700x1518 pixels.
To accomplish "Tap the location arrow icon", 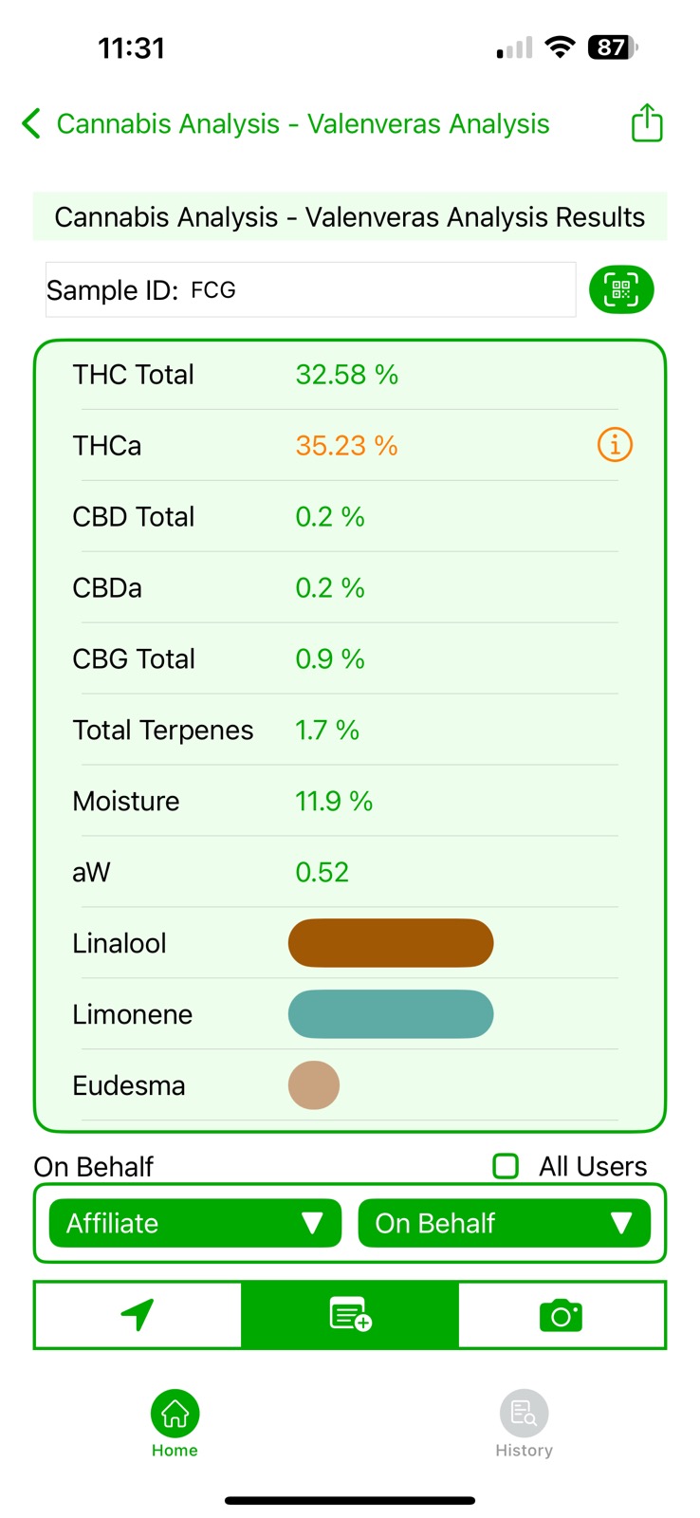I will [138, 1315].
